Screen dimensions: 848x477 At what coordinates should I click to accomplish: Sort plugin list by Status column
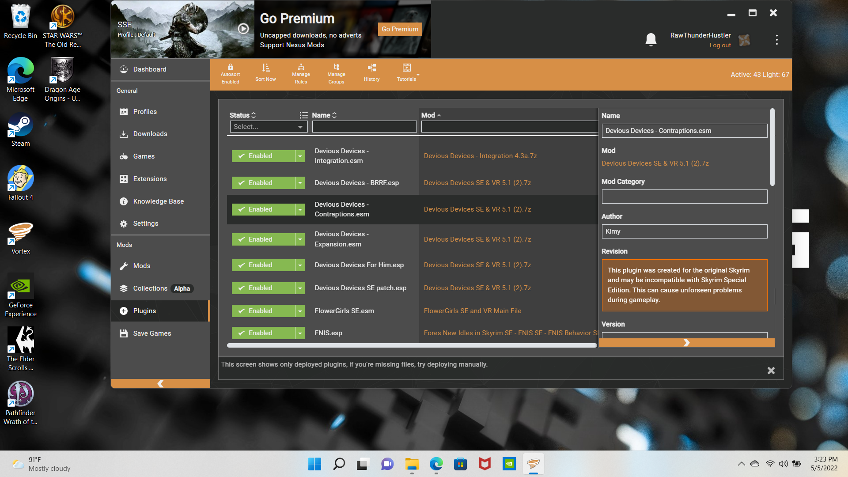coord(242,115)
